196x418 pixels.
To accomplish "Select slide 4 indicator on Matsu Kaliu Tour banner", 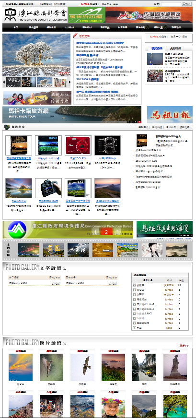I will [x=139, y=121].
